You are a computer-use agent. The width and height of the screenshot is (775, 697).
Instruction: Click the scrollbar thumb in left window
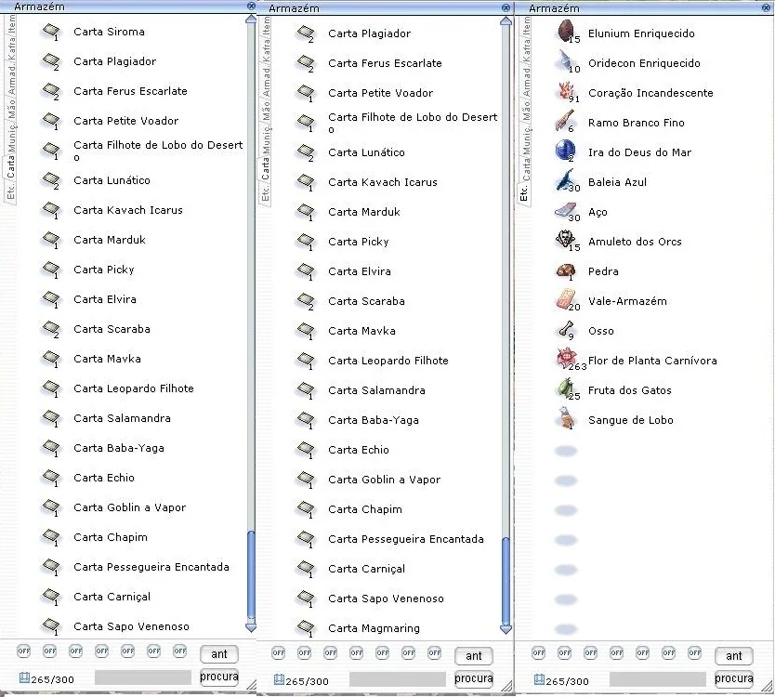point(251,575)
